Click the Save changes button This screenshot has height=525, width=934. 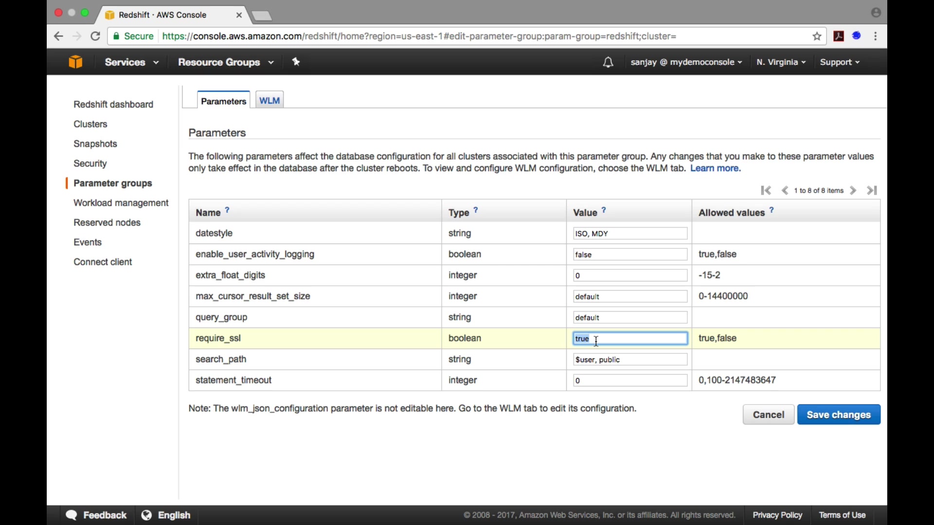[839, 415]
